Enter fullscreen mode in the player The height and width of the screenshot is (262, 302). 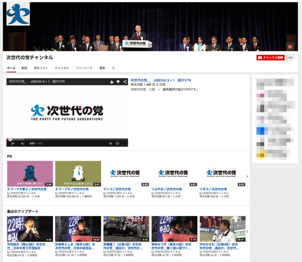124,144
